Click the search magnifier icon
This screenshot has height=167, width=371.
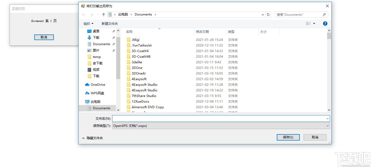click(324, 15)
